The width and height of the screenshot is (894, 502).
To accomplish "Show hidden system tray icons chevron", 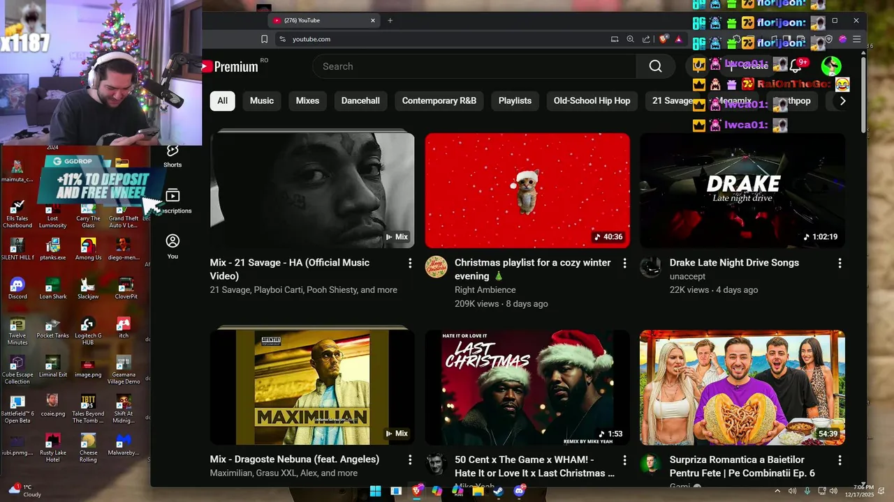I will pos(777,491).
